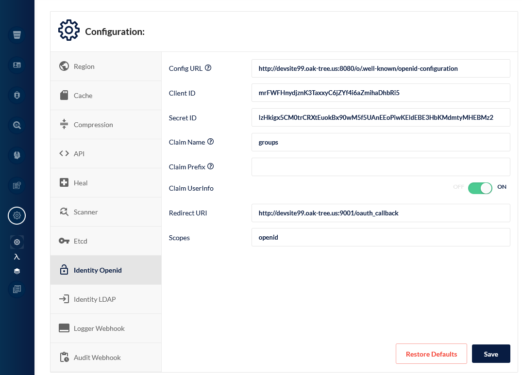This screenshot has width=522, height=375.
Task: Select the Identity panel icon
Action: (x=17, y=65)
